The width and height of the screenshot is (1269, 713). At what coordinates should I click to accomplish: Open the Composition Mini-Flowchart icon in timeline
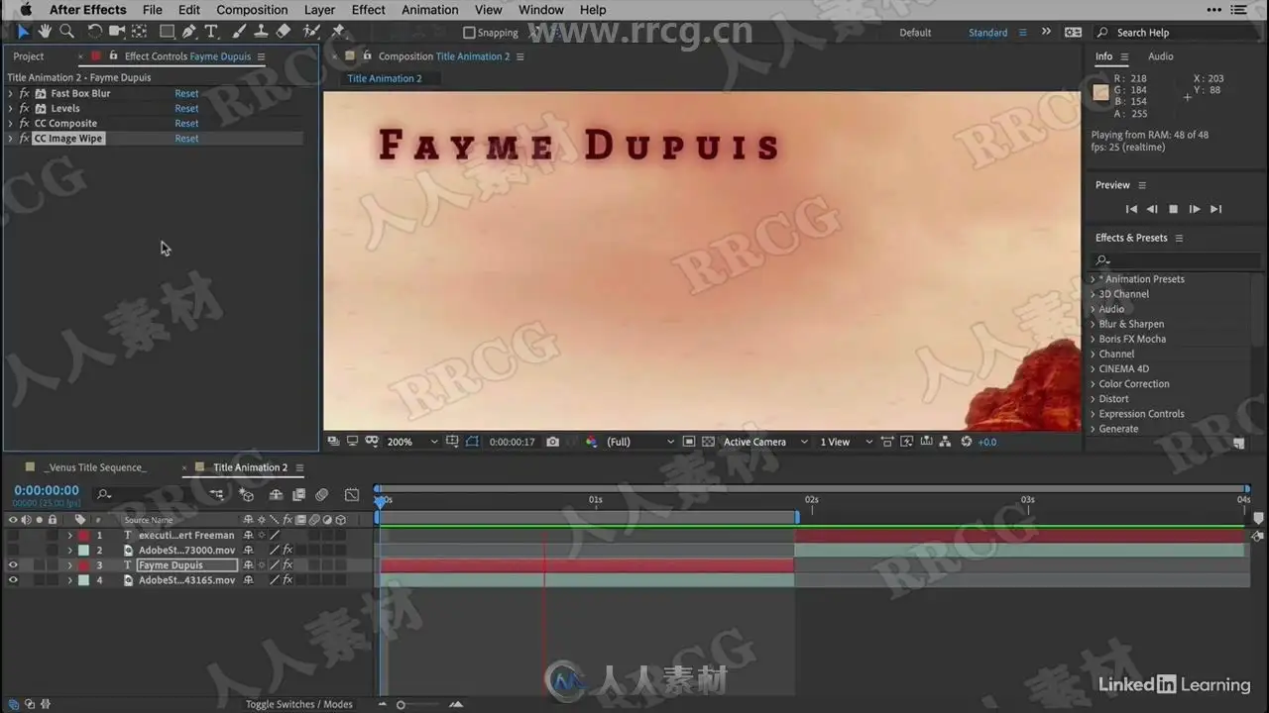click(x=216, y=494)
